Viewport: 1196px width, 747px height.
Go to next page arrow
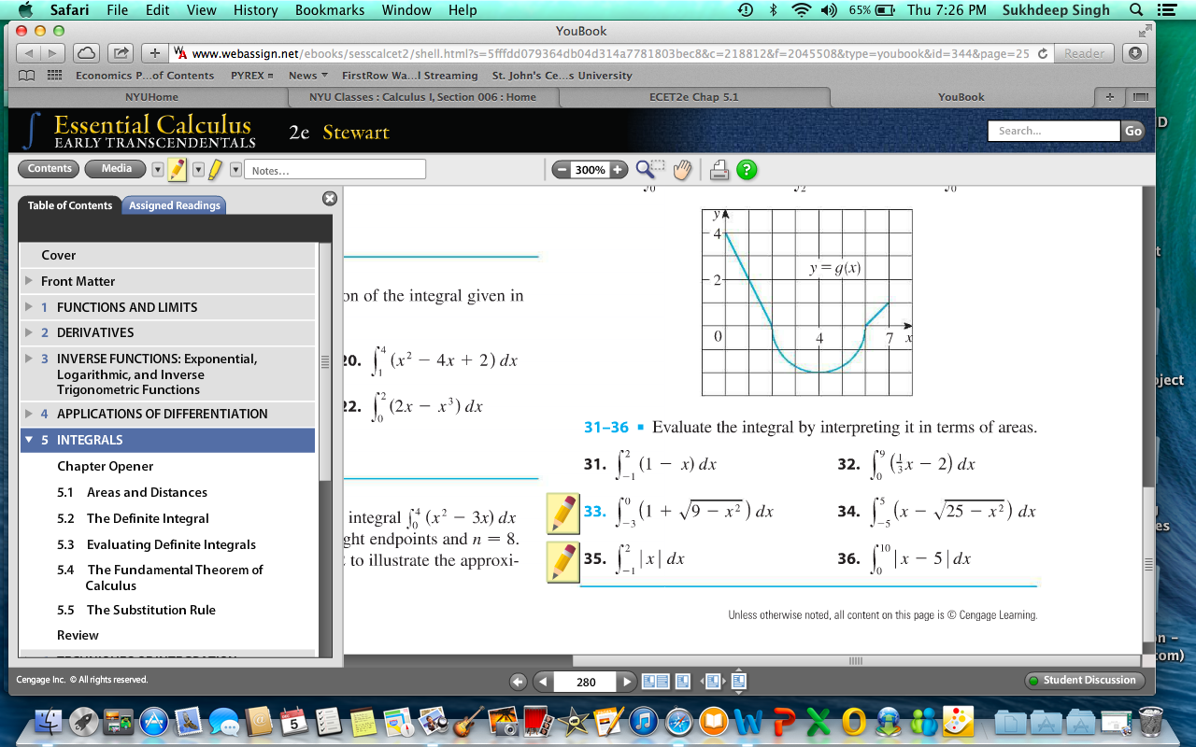pos(628,682)
